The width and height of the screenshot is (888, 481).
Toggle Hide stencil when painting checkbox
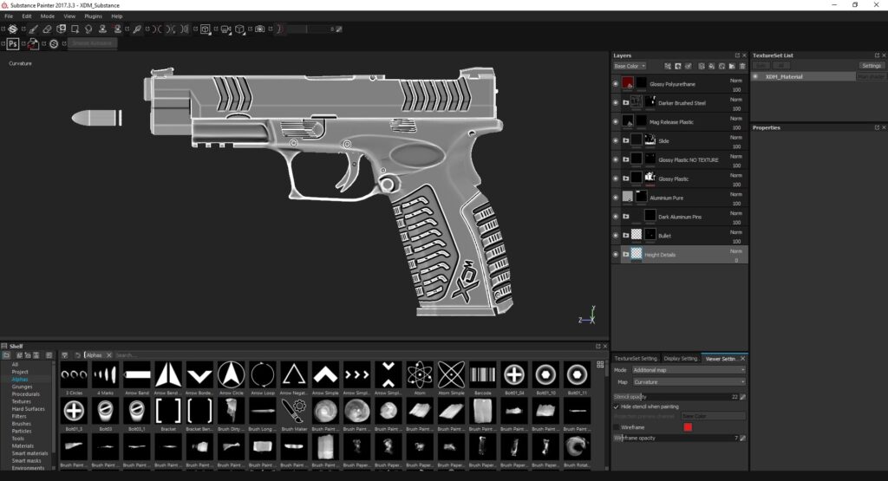[617, 406]
